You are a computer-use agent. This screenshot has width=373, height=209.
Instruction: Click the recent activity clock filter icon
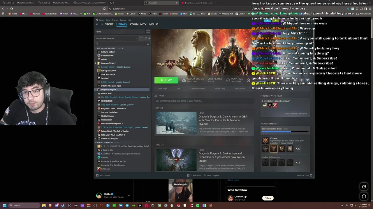pyautogui.click(x=146, y=38)
